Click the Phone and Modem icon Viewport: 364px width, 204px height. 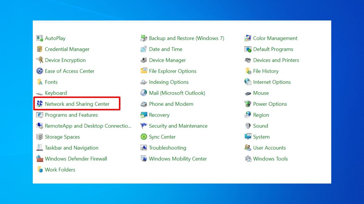[x=144, y=104]
